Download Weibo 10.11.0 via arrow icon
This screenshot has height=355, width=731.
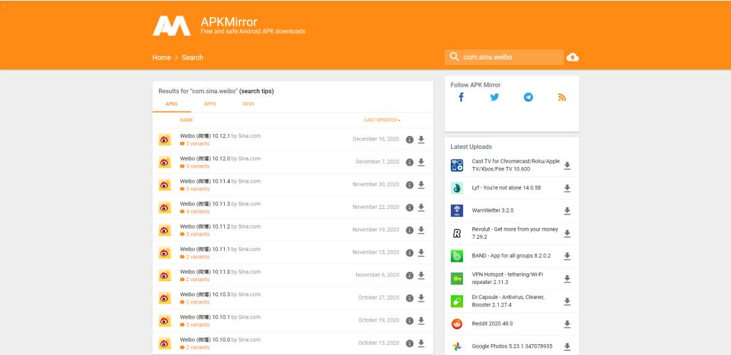[422, 275]
